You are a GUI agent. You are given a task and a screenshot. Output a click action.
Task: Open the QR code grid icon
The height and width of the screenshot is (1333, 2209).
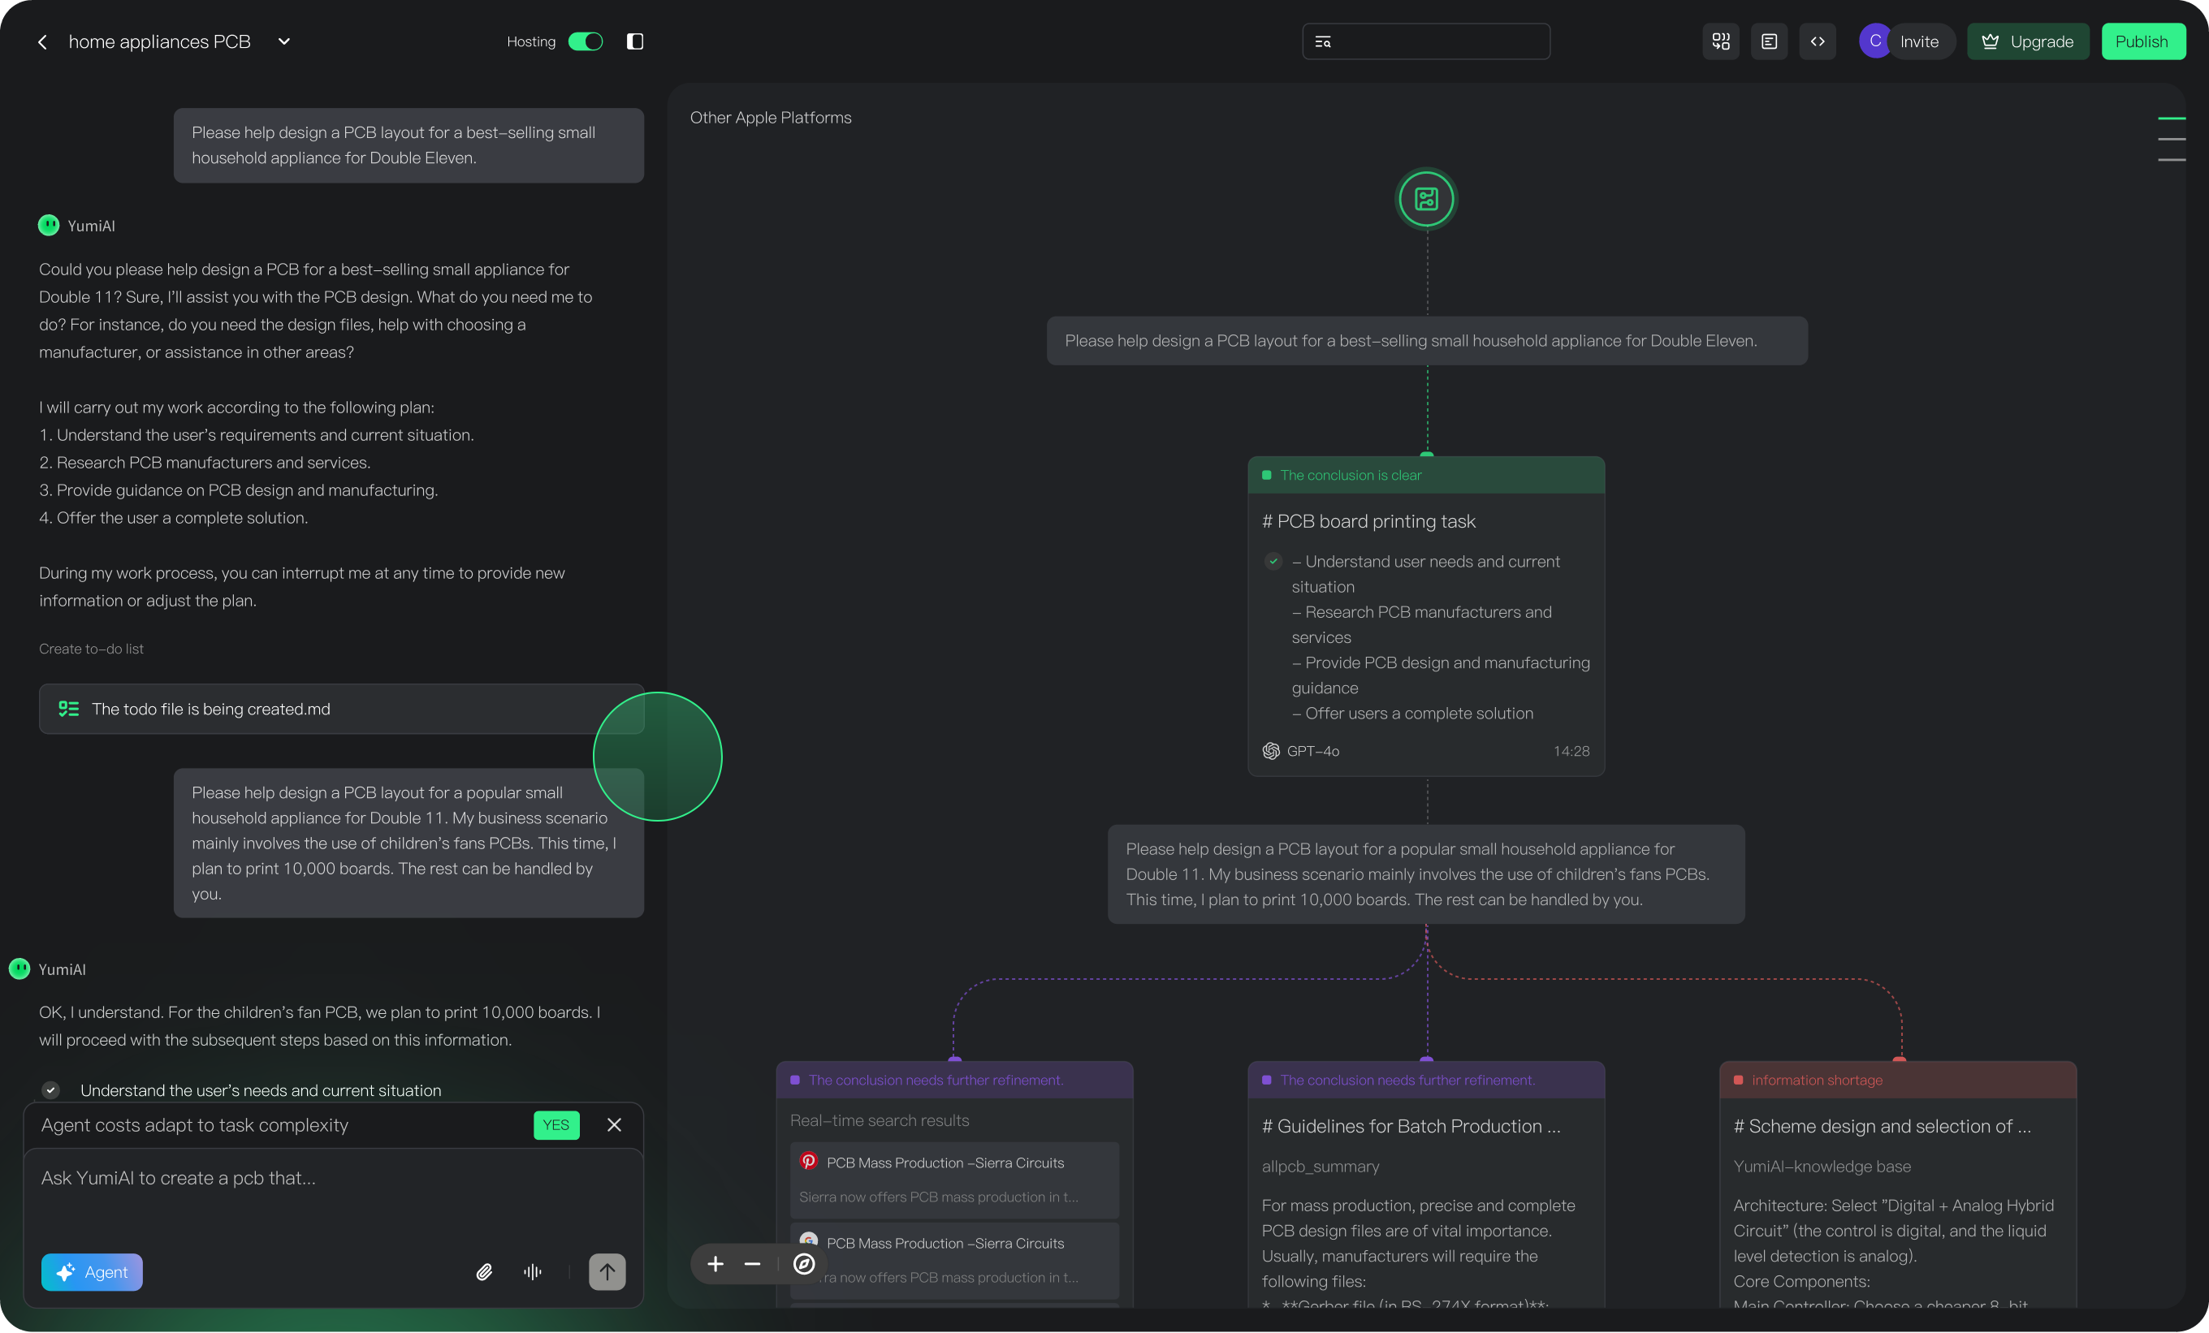click(1720, 41)
